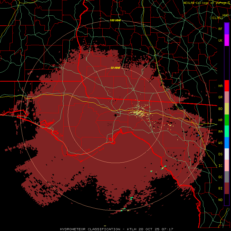Click the IC legend label

pos(220,166)
